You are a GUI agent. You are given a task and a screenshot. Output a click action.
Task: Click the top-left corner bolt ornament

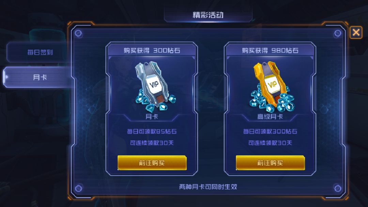78,33
